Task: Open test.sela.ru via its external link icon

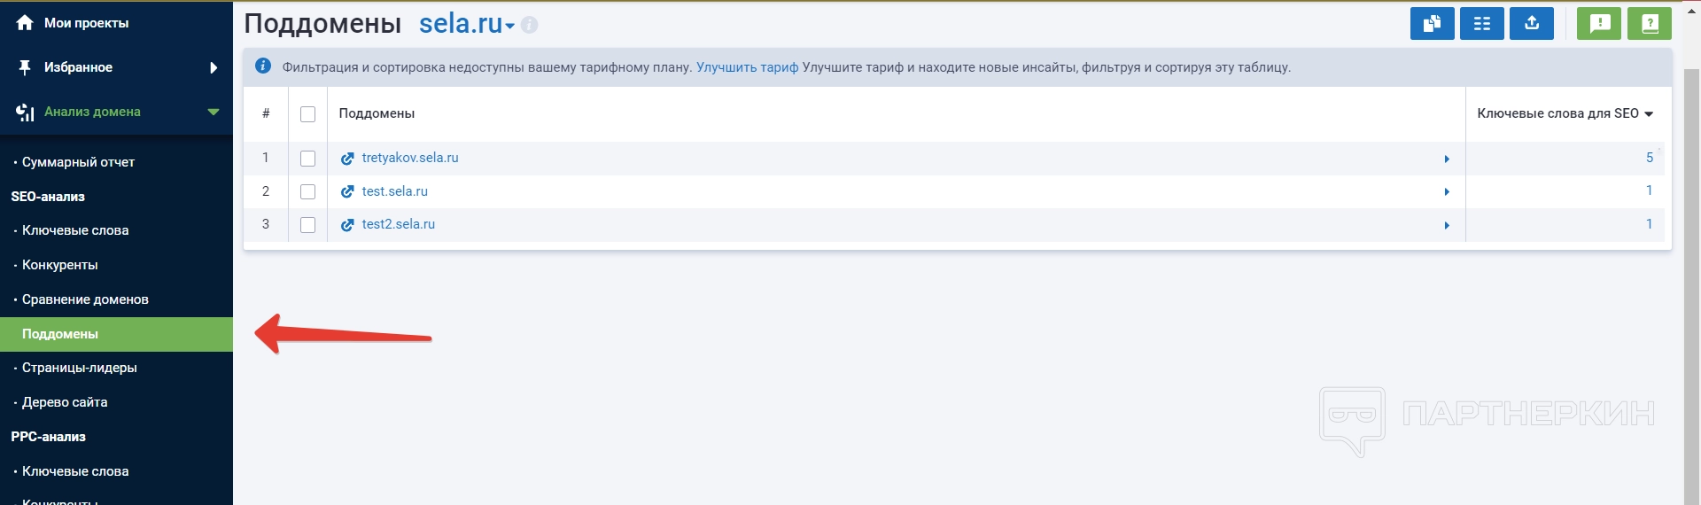Action: pos(347,191)
